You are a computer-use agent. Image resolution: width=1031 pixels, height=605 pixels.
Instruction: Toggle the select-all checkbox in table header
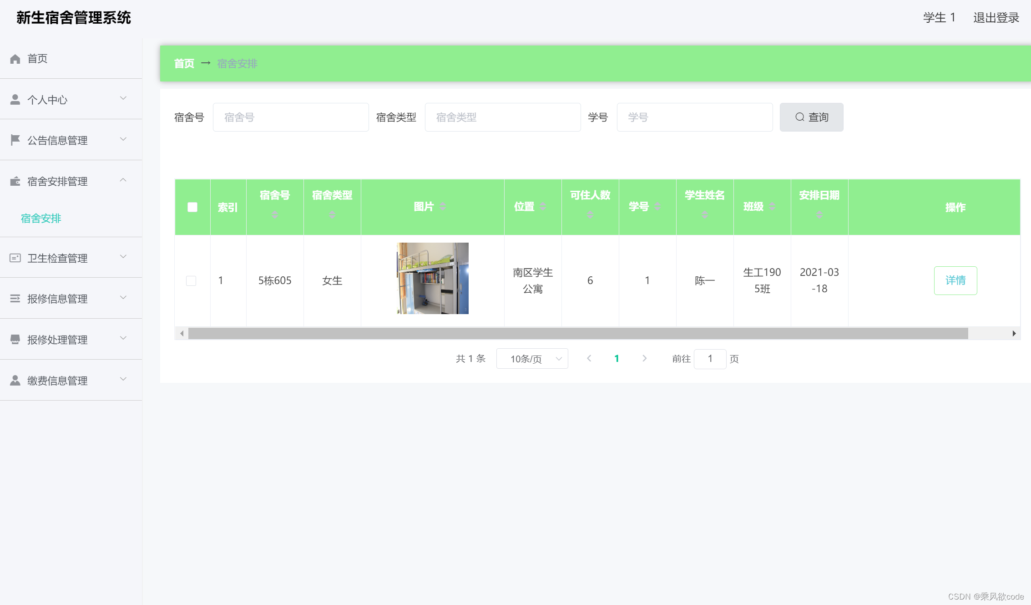[x=192, y=207]
